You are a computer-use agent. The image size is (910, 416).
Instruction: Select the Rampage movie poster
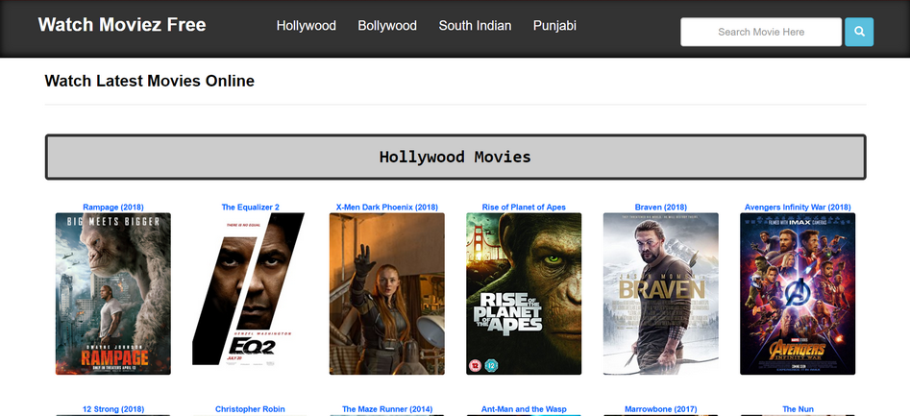113,294
